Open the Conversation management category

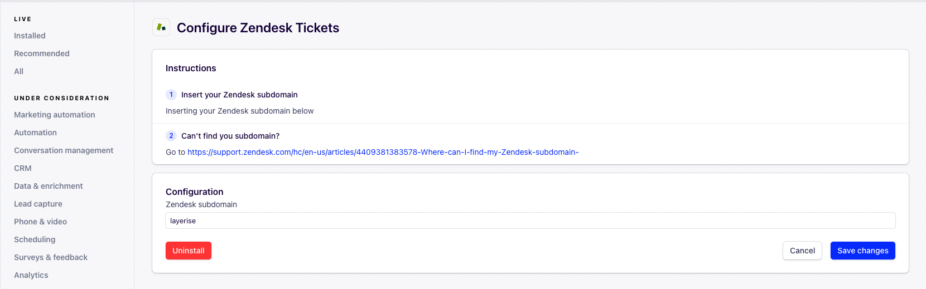click(64, 150)
